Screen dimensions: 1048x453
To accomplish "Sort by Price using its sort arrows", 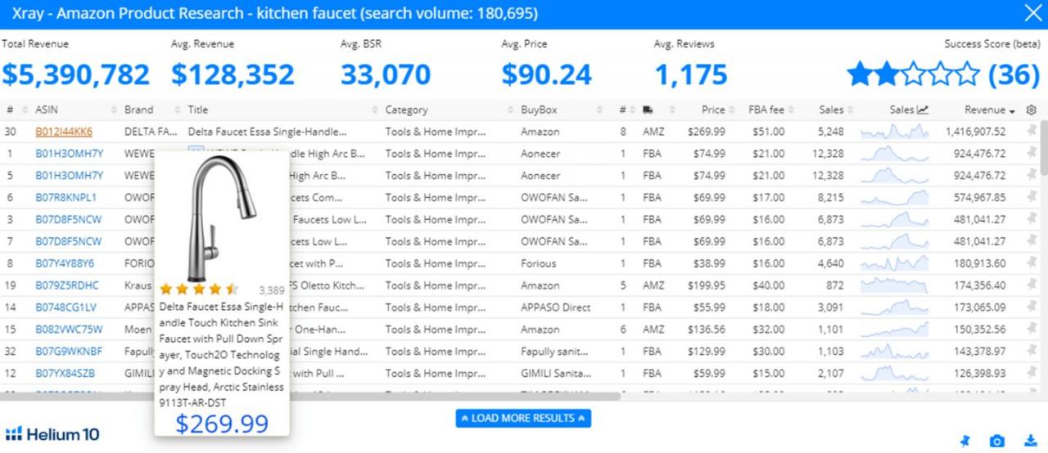I will click(732, 110).
